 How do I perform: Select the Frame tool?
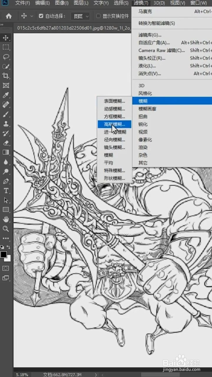pyautogui.click(x=6, y=85)
